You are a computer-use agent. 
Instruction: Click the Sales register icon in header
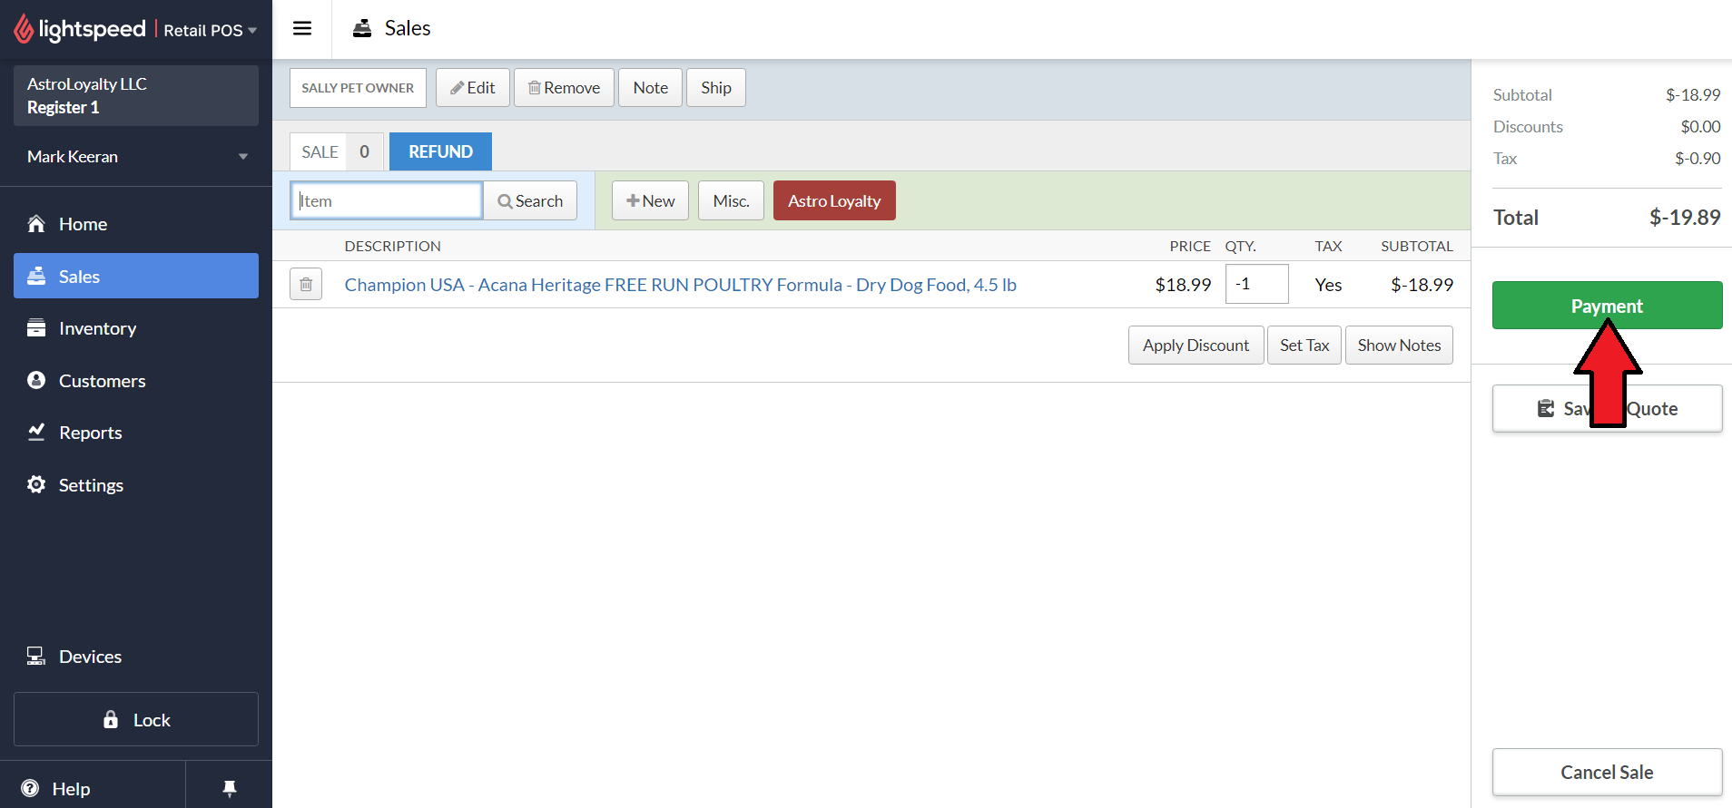362,28
